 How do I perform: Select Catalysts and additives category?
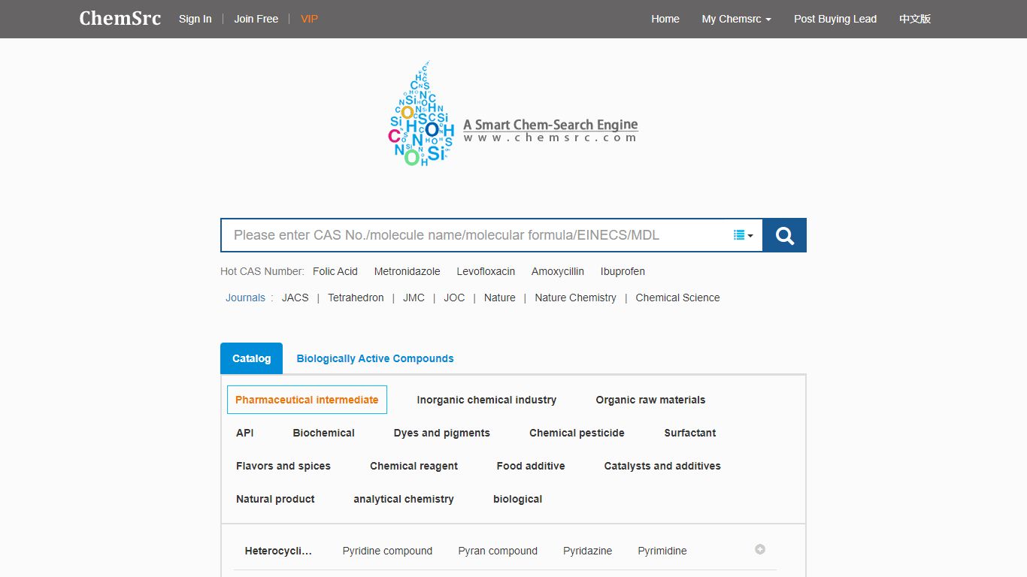[662, 466]
